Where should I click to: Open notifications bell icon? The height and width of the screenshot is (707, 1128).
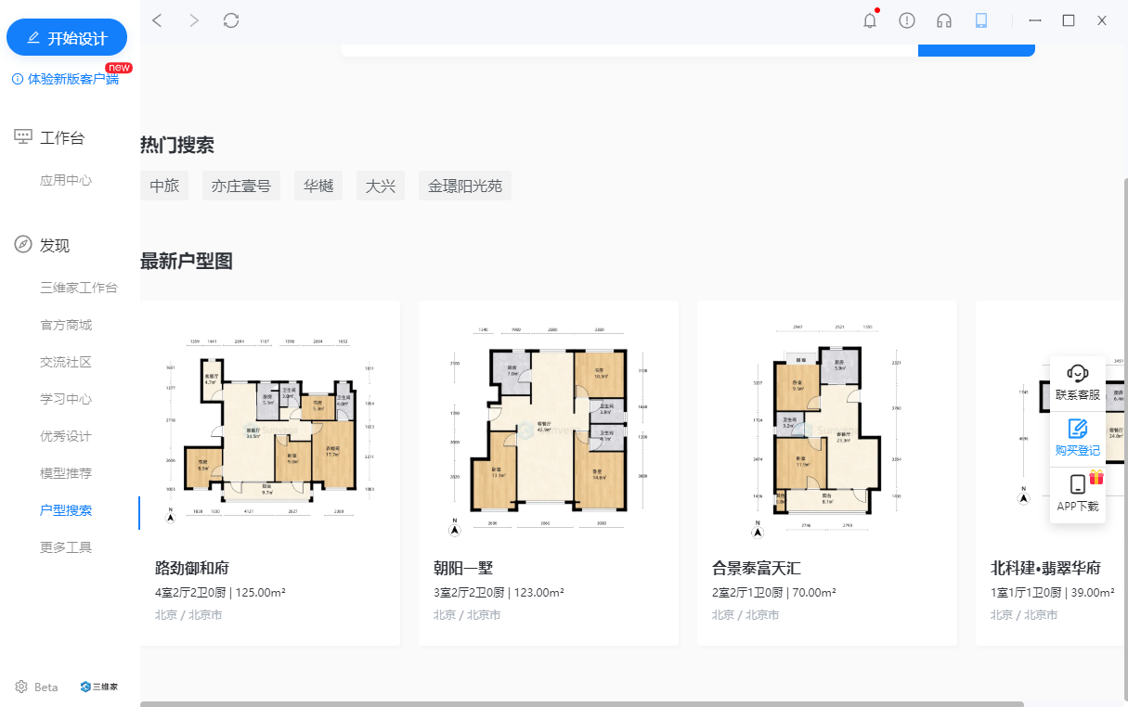(x=870, y=20)
